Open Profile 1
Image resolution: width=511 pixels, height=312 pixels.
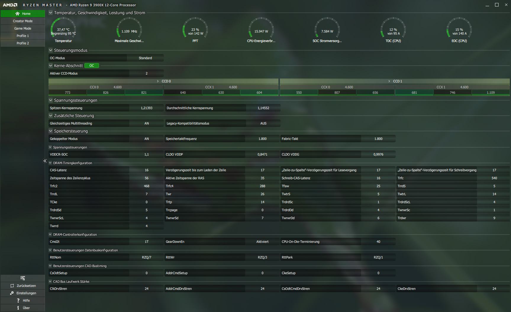pos(23,36)
